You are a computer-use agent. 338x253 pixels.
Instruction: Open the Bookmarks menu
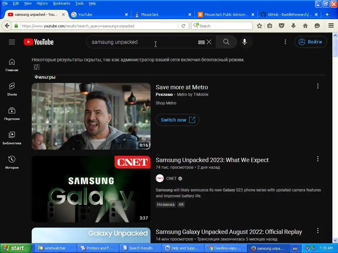tap(62, 3)
